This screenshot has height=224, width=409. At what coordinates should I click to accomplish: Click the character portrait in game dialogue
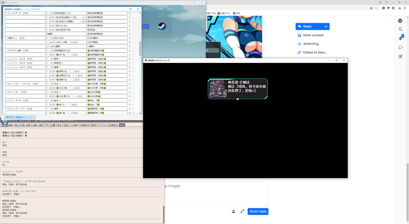coord(217,89)
